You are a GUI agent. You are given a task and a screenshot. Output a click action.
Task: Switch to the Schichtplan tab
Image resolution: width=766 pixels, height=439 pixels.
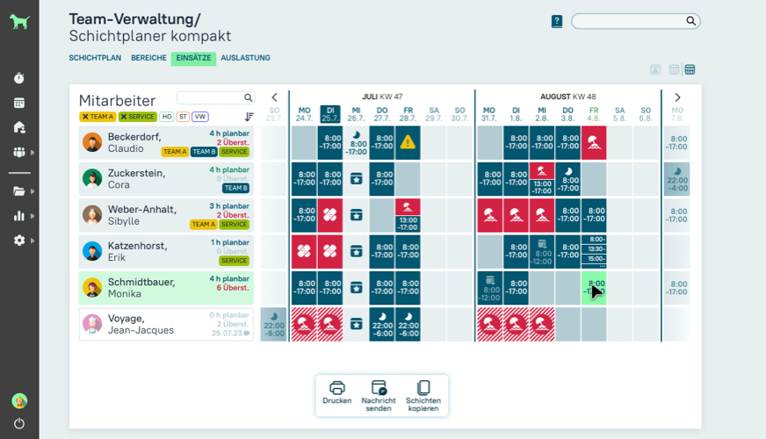pyautogui.click(x=95, y=58)
